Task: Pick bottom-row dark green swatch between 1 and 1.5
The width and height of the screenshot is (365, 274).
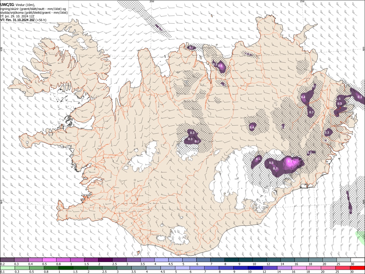Action: (x=66, y=268)
